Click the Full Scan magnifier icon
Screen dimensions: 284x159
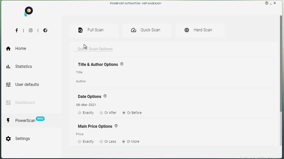(80, 30)
